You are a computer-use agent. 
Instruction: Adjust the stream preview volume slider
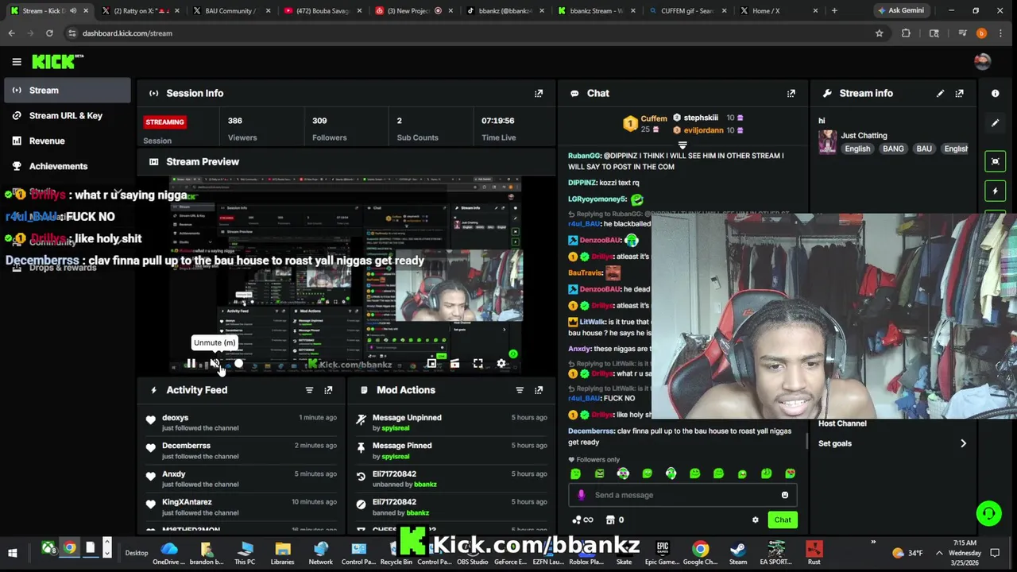pyautogui.click(x=238, y=364)
